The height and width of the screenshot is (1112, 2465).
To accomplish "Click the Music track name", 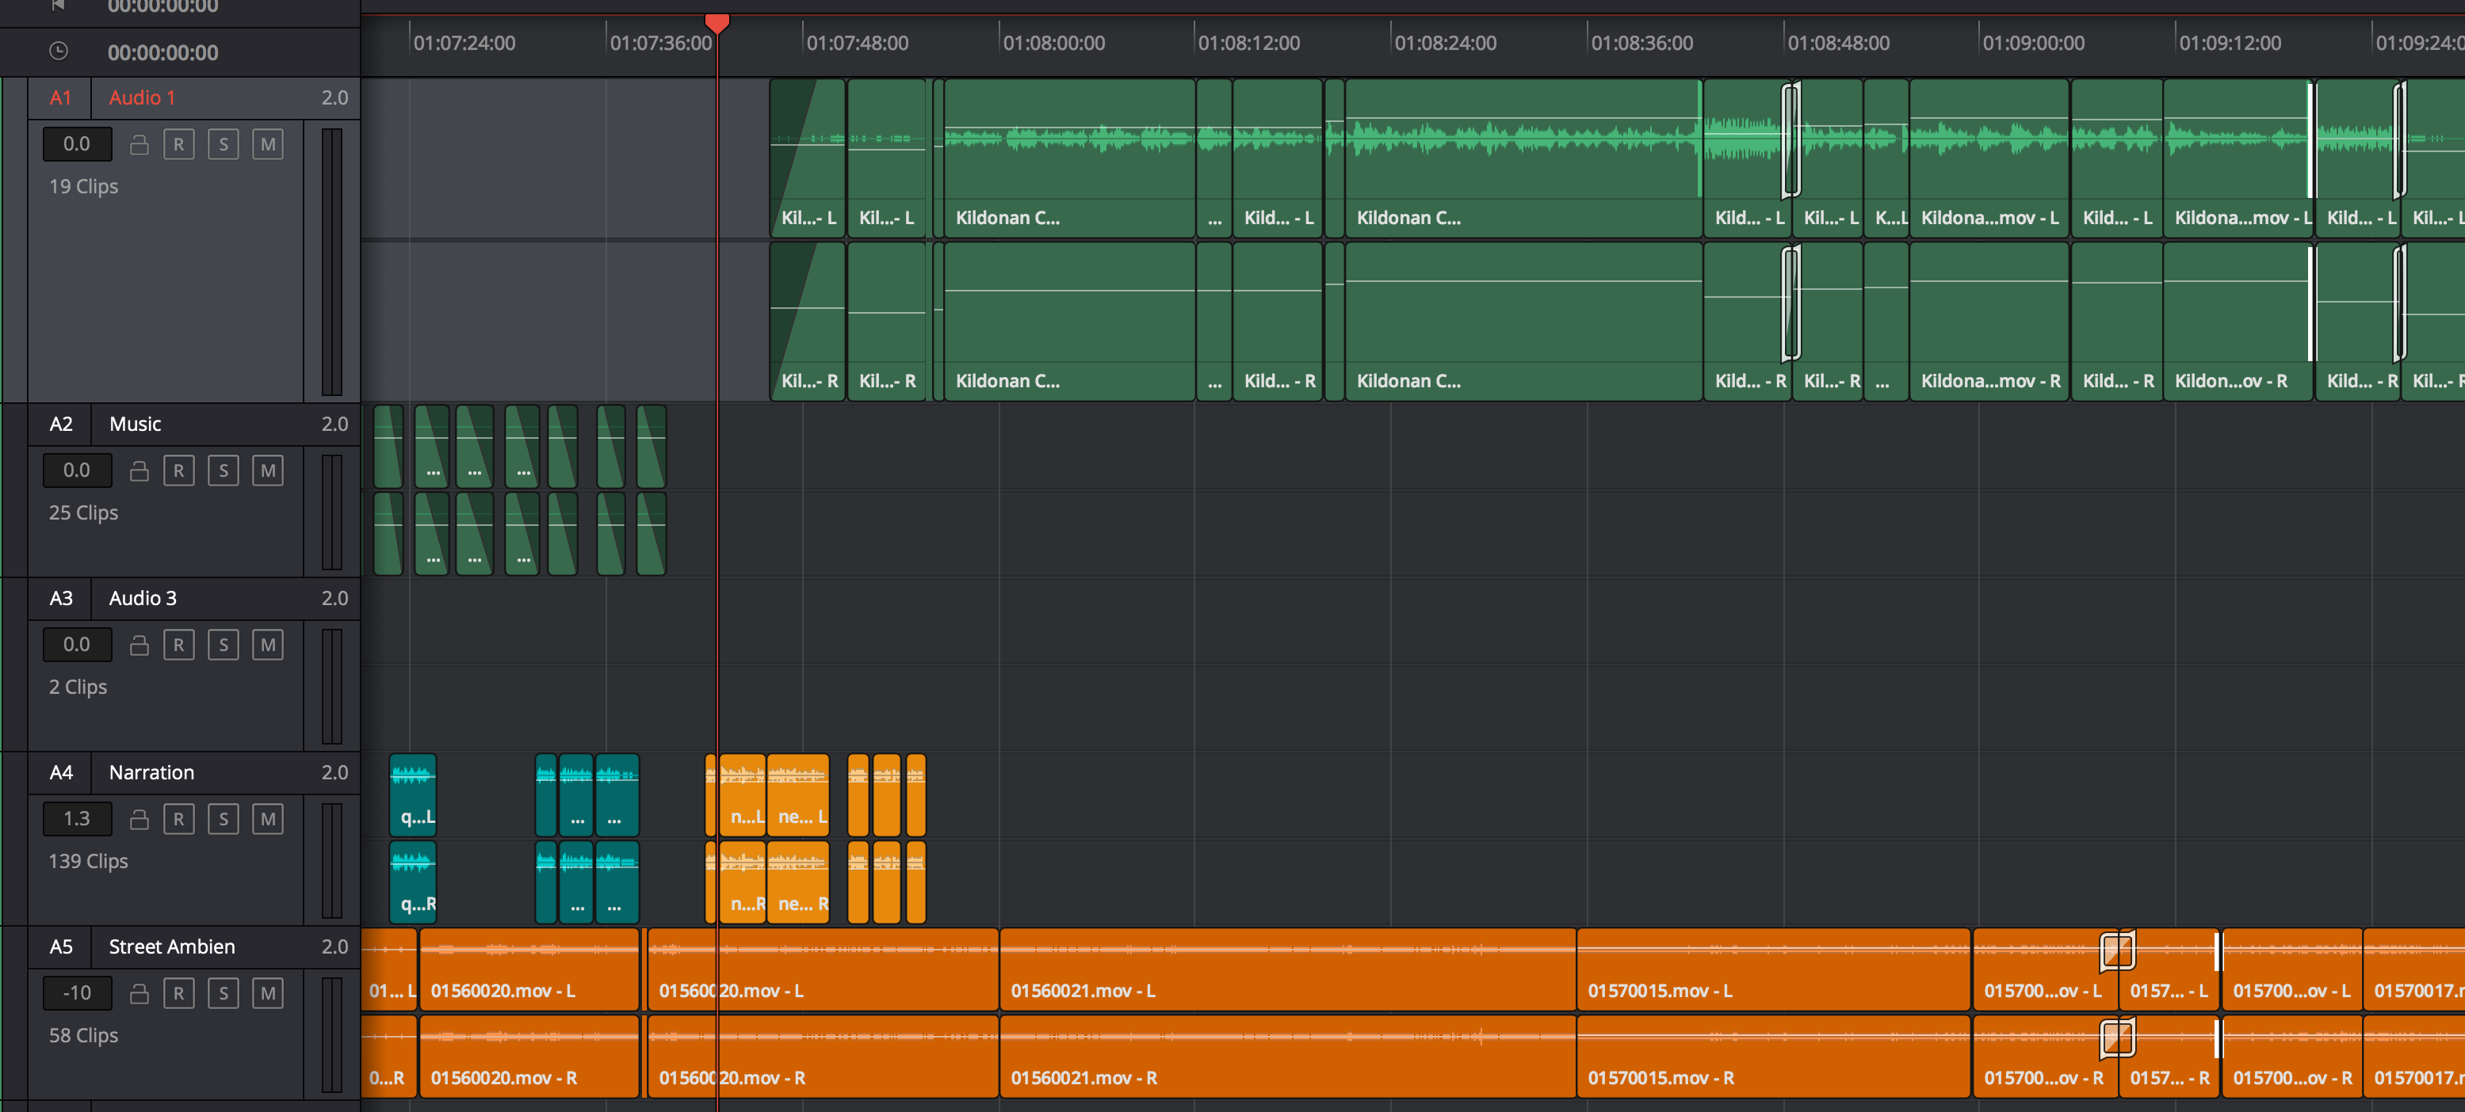I will click(x=135, y=425).
